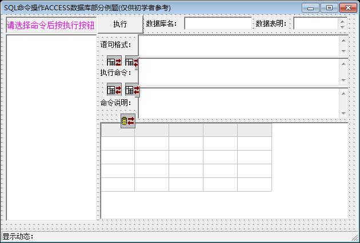Click the 数据表明 text box
Screen dimensions: 360x243
[316, 23]
